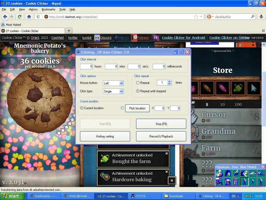Image resolution: width=266 pixels, height=200 pixels.
Task: Set store bulk amount to 10
Action: point(222,104)
